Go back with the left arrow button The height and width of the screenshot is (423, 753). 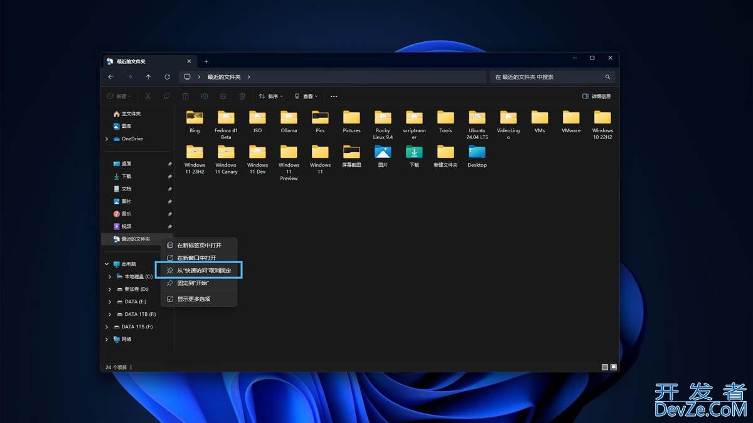pos(110,77)
